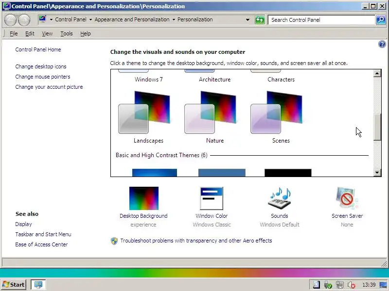
Task: Click in the Search Control Panel field
Action: point(321,20)
